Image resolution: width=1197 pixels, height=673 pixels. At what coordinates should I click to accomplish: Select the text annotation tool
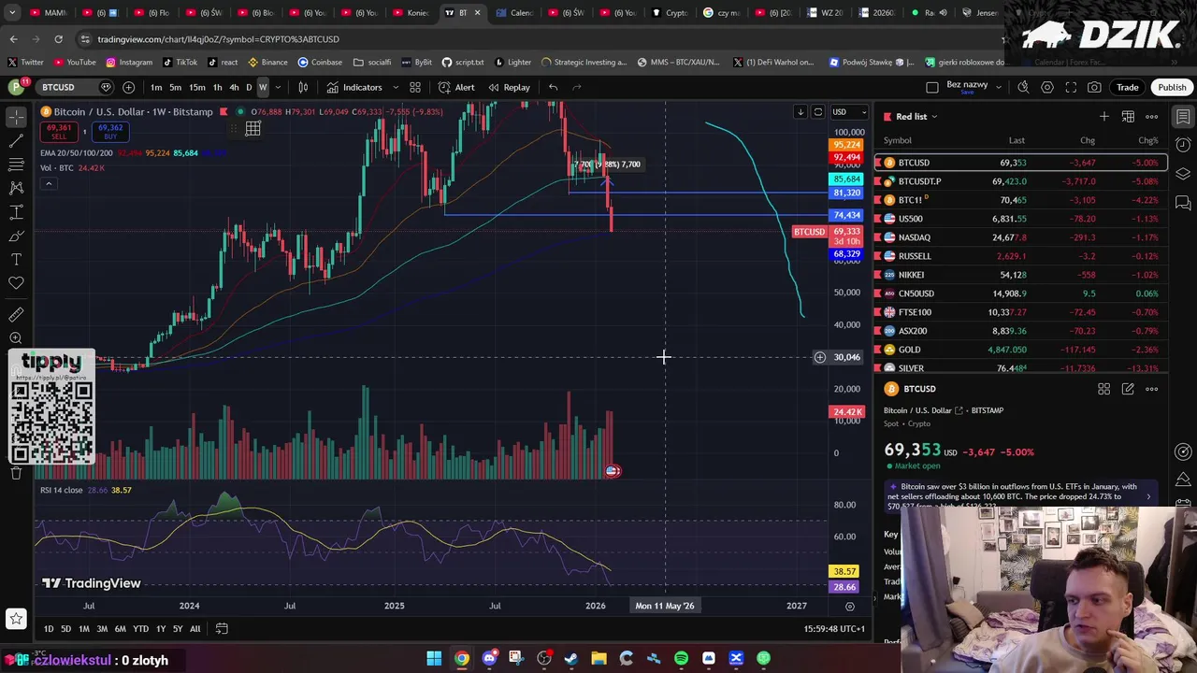coord(16,259)
